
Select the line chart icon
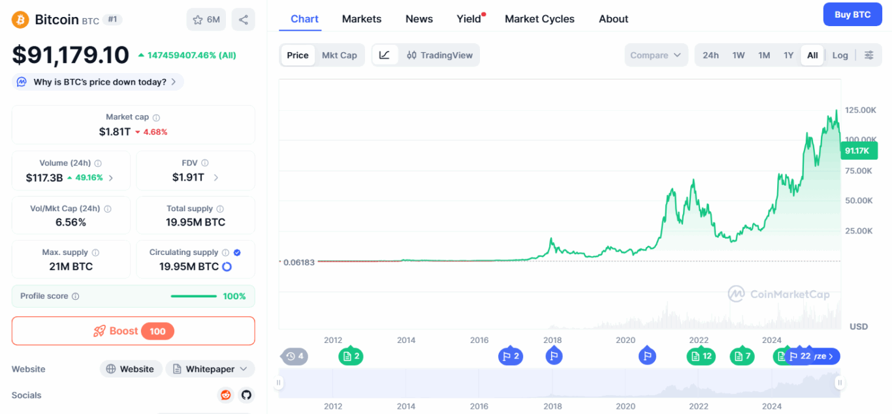(x=385, y=55)
